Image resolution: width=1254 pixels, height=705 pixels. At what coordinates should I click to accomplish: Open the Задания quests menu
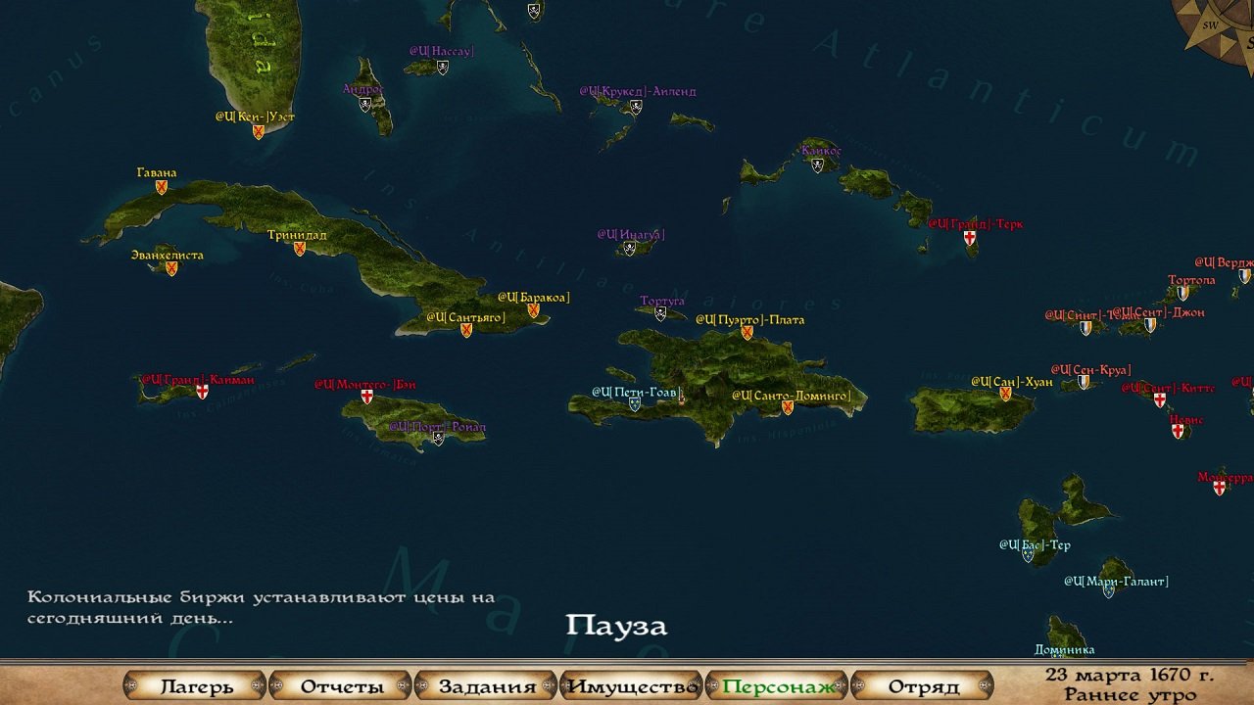[487, 685]
